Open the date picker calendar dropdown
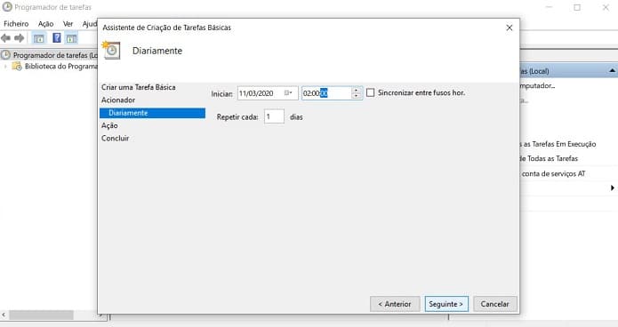 tap(288, 93)
